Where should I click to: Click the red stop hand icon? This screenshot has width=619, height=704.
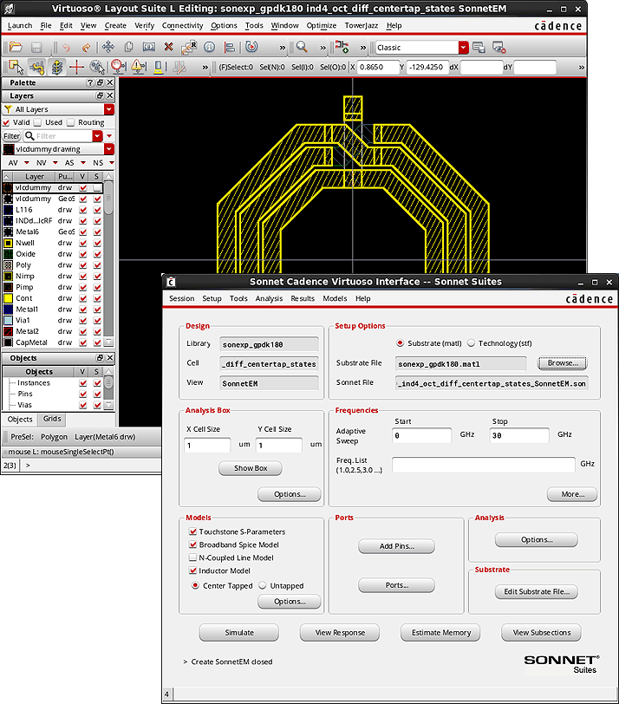pyautogui.click(x=118, y=67)
